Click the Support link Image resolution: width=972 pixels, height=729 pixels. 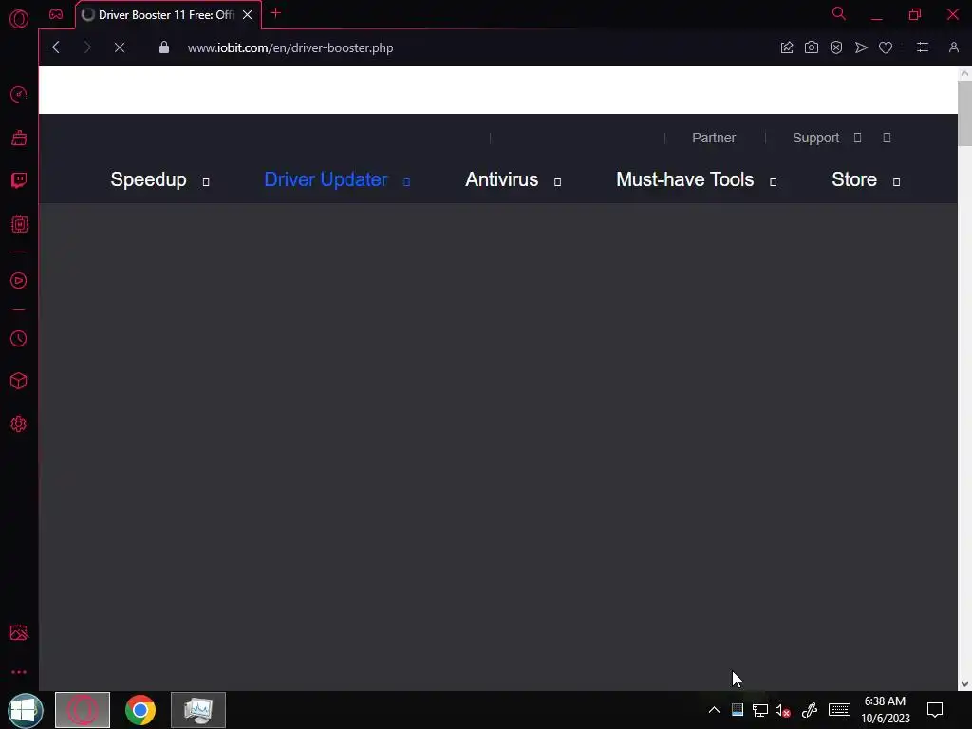(x=815, y=138)
